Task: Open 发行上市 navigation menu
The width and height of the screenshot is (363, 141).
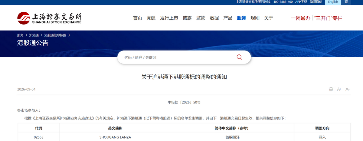Action: (x=169, y=18)
